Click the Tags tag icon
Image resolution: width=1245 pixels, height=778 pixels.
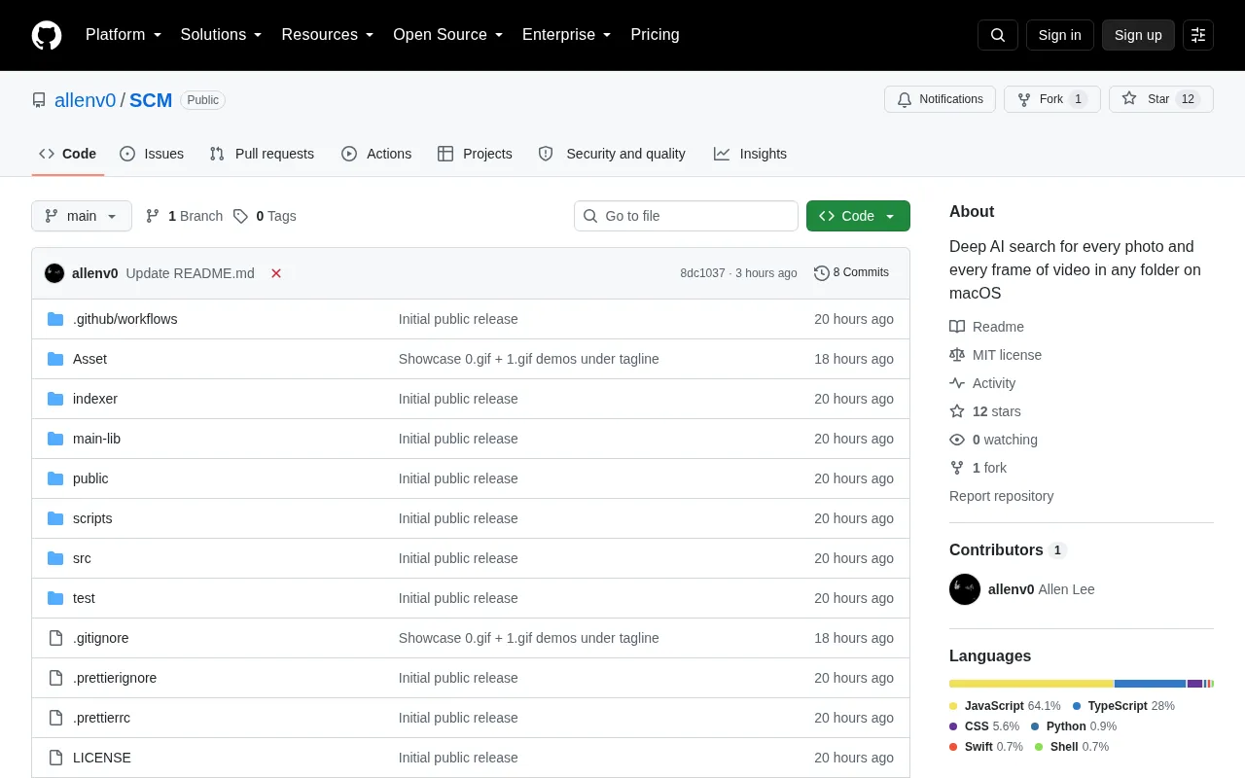tap(240, 216)
